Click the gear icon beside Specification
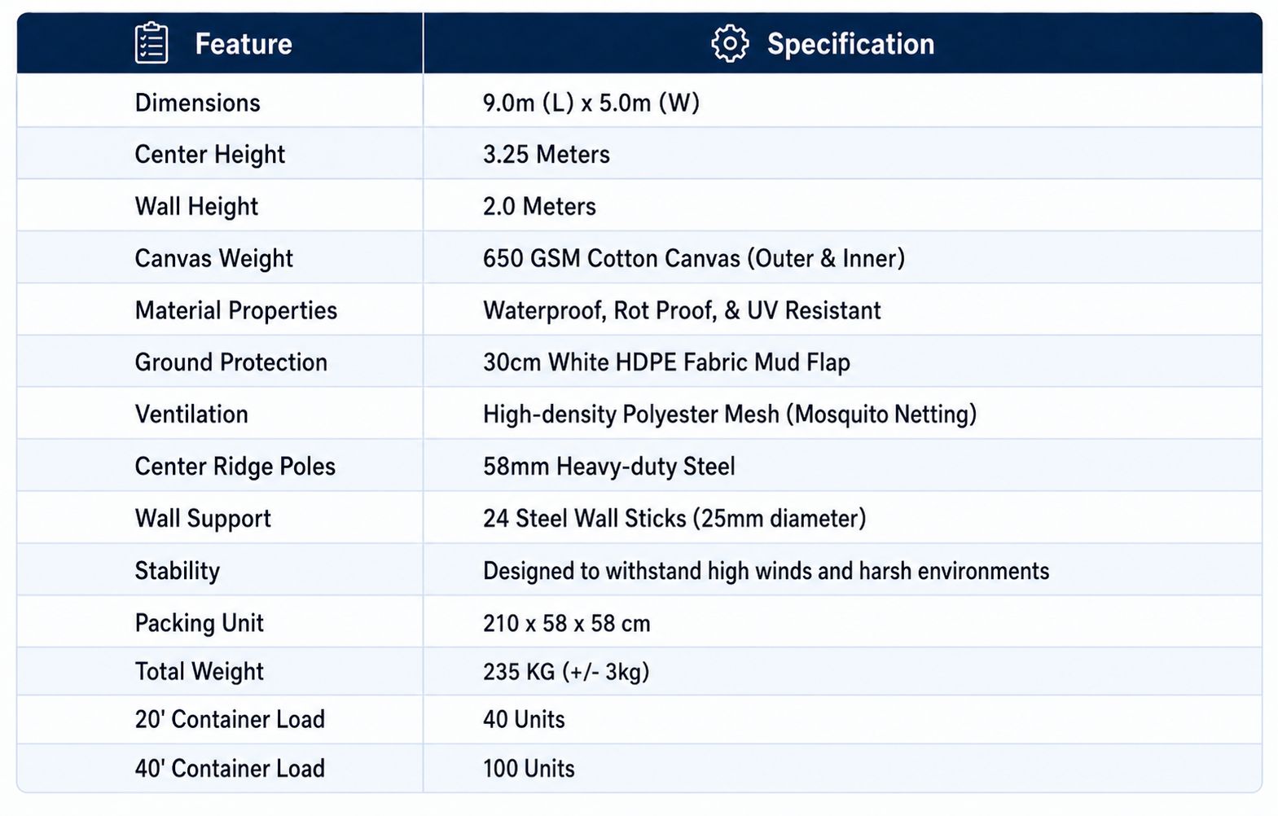 pos(729,43)
